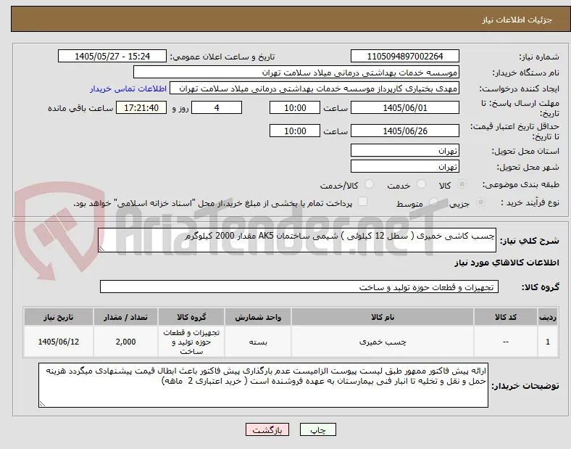The height and width of the screenshot is (449, 571).
Task: Click the remaining time field 17:21:40
Action: [141, 108]
